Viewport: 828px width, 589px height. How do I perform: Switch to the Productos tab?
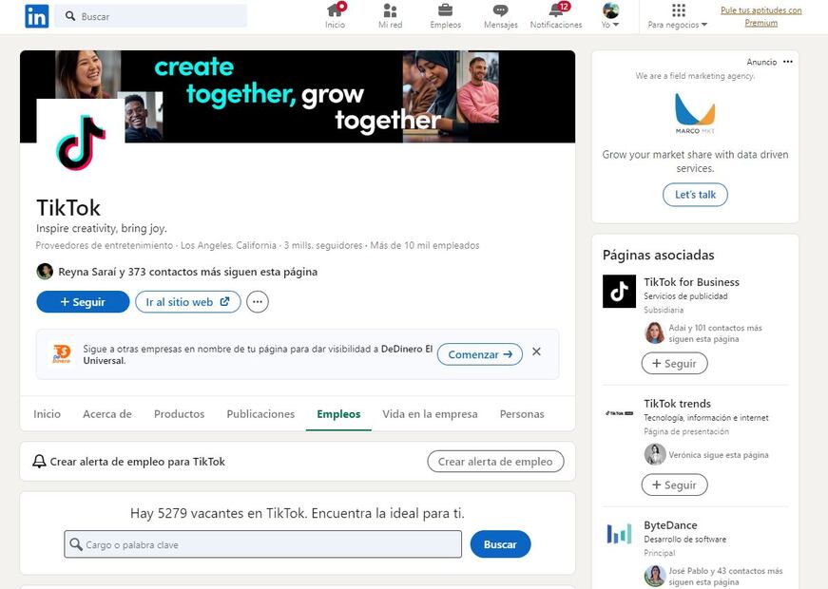(179, 414)
